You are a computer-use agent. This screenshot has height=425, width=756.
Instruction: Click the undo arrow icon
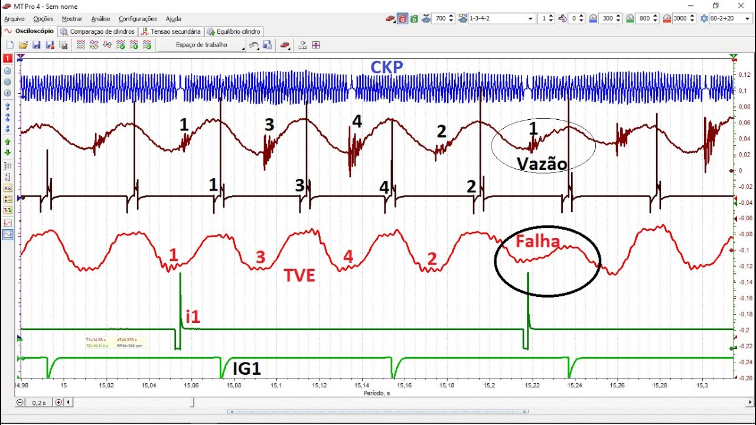coord(254,45)
